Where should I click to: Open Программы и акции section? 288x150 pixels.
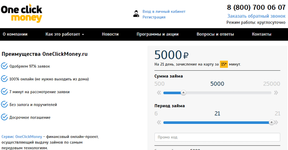coord(157,34)
